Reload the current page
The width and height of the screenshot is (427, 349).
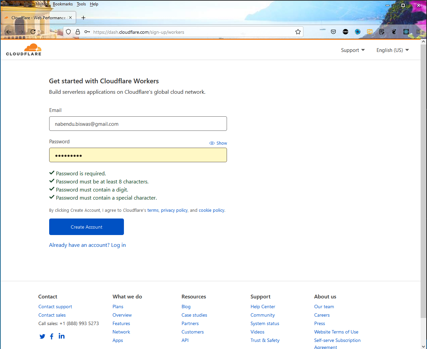[33, 32]
